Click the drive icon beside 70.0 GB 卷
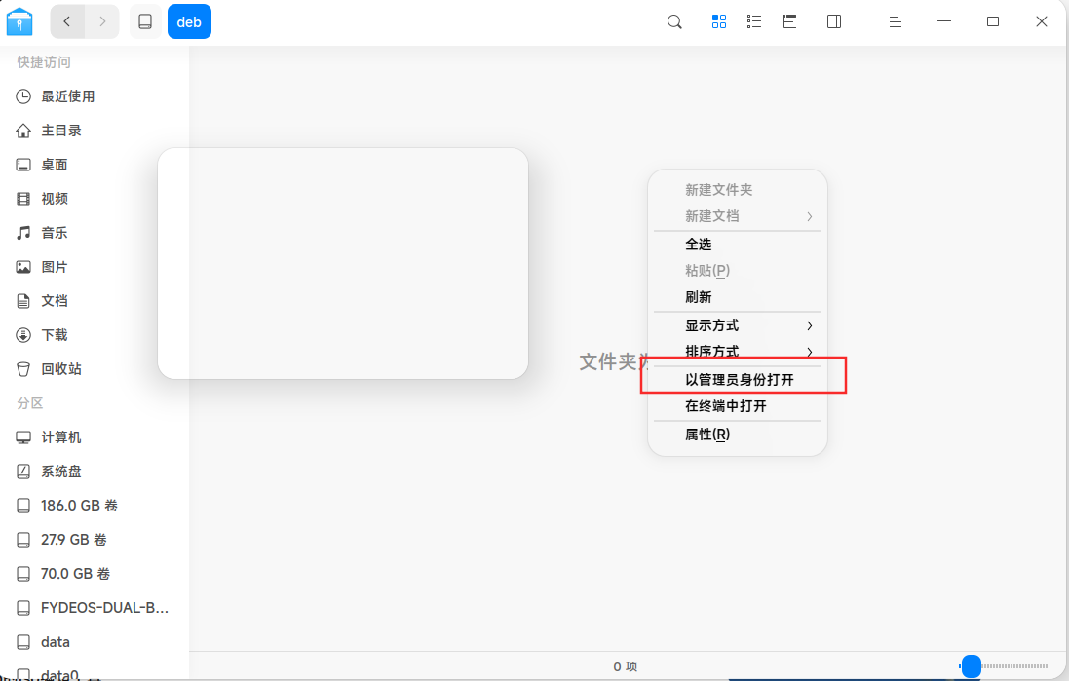This screenshot has width=1069, height=681. tap(23, 573)
